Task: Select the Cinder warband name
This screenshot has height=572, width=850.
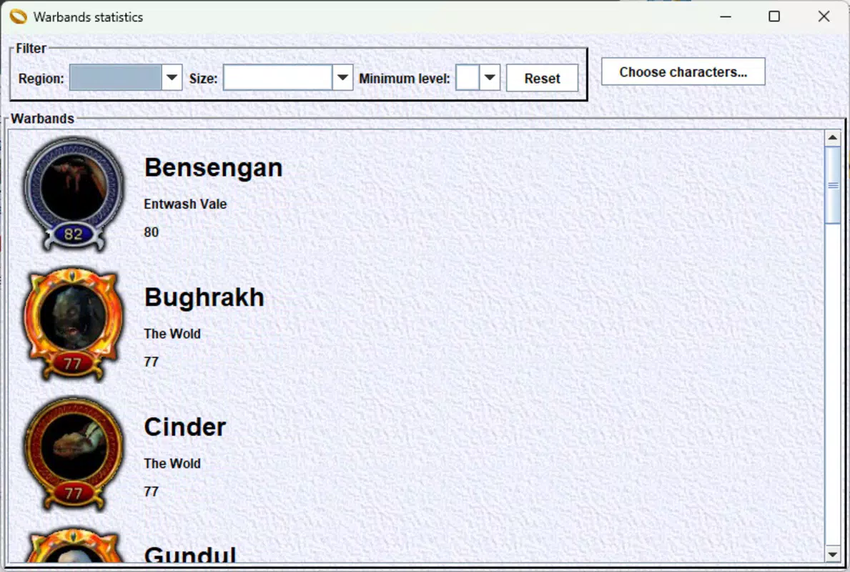Action: (185, 428)
